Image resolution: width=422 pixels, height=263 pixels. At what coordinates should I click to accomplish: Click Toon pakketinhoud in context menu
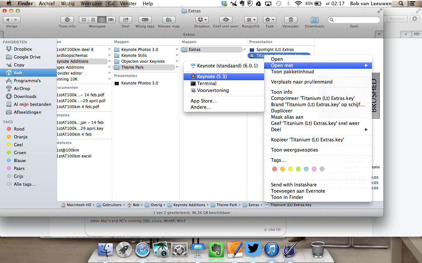[x=318, y=72]
